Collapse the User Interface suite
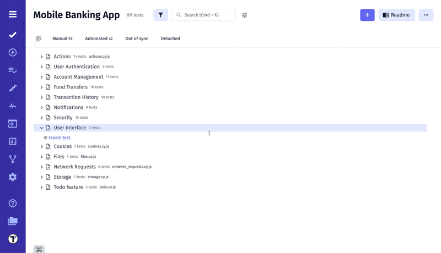This screenshot has height=253, width=441. click(41, 128)
